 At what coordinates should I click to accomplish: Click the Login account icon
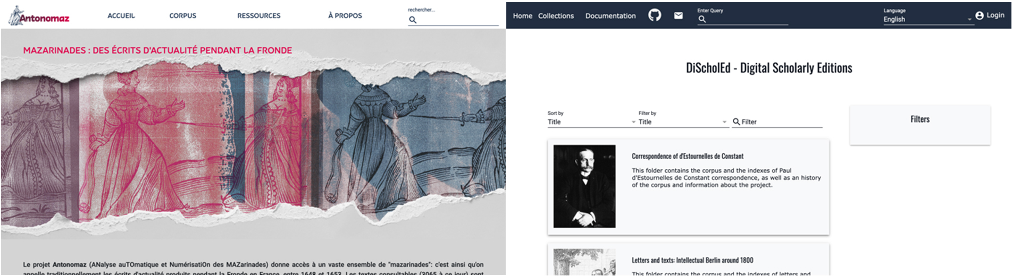(x=980, y=15)
